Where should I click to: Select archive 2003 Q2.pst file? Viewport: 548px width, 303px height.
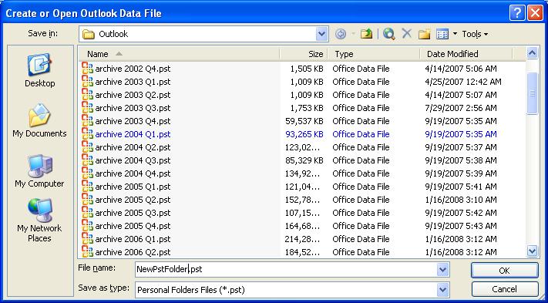point(133,95)
